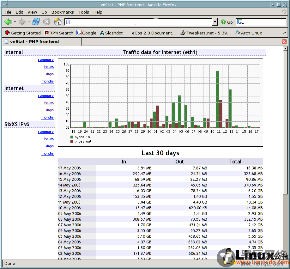The image size is (290, 269).
Task: Click the vertical scrollbar thumb
Action: point(285,122)
